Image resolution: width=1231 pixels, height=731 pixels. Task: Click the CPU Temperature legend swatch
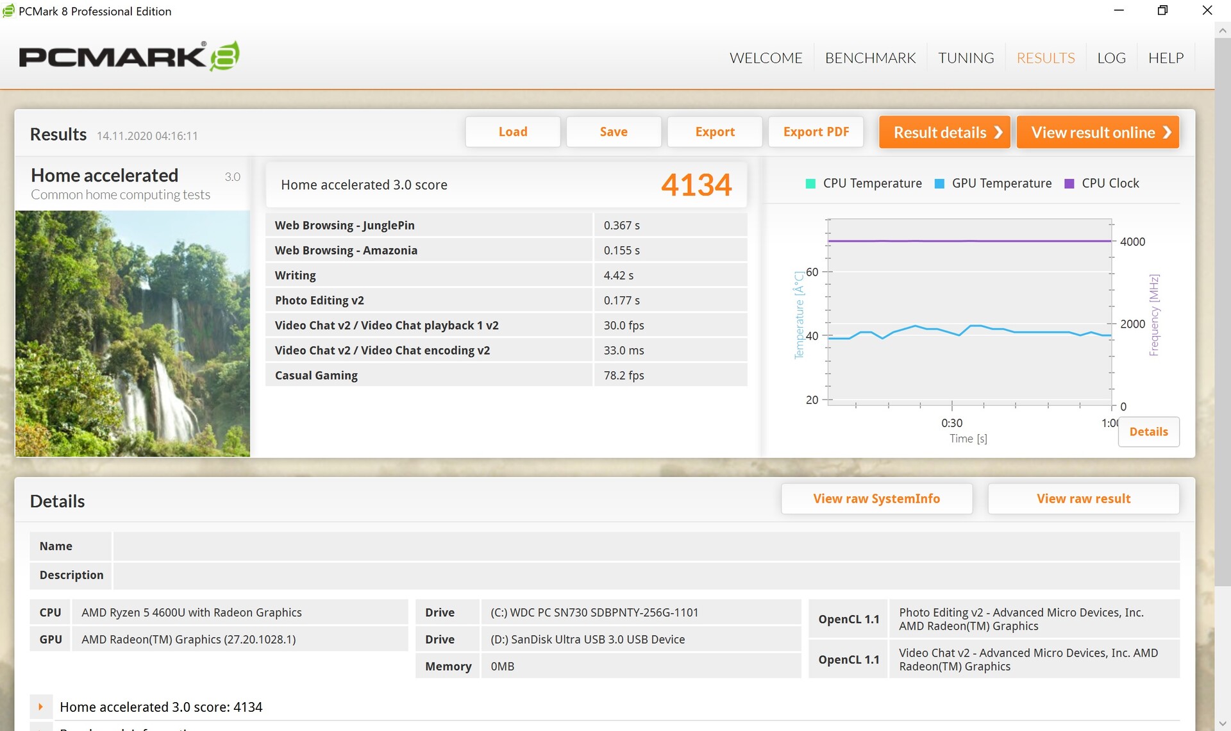pos(810,184)
